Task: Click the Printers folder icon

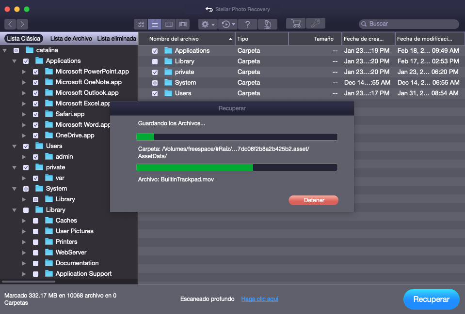Action: [x=49, y=242]
